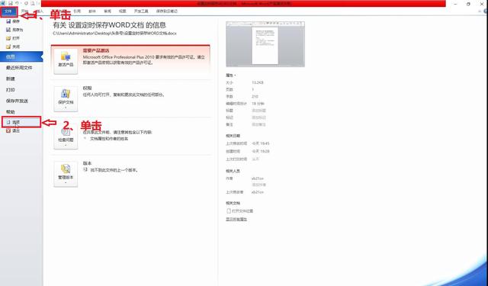Image resolution: width=488 pixels, height=286 pixels.
Task: Open the 打印 (Print) page
Action: coord(10,90)
